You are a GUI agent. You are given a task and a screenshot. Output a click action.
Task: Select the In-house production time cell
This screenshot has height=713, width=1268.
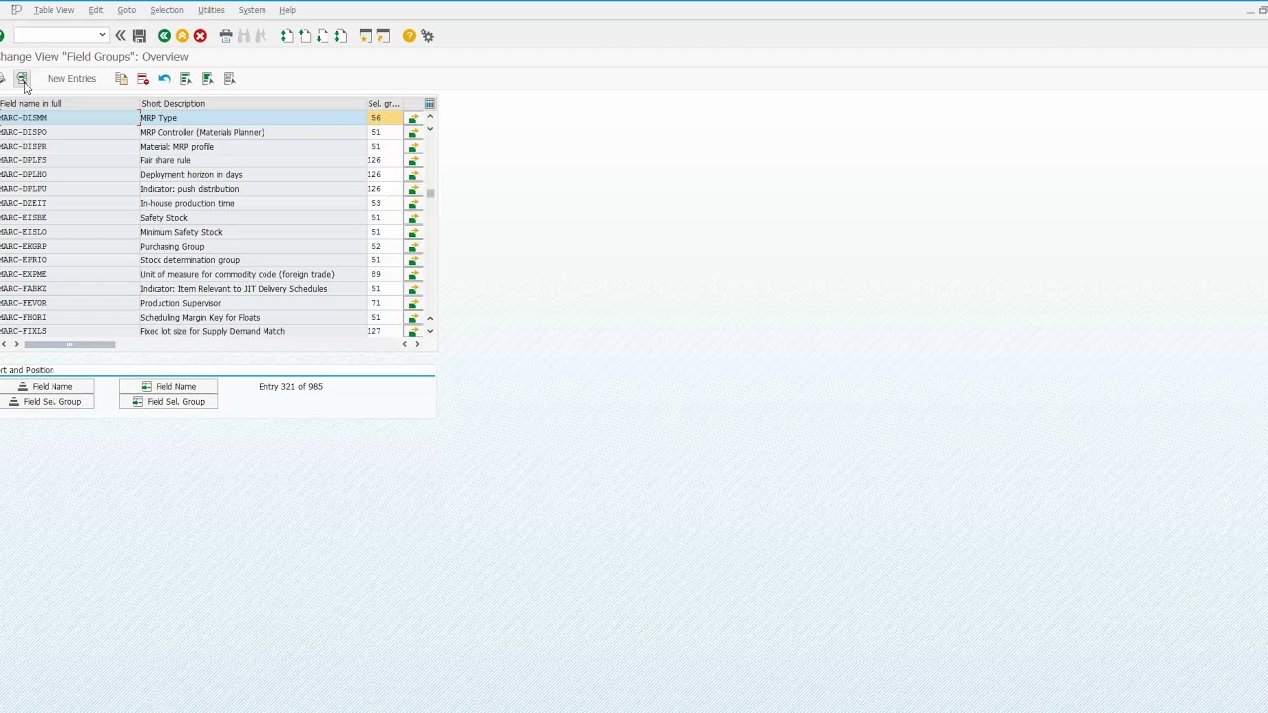click(252, 204)
